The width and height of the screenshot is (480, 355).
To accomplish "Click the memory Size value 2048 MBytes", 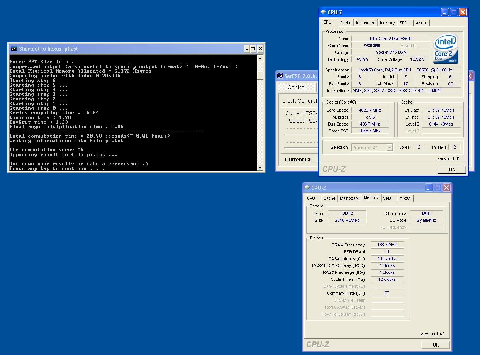I will point(347,220).
